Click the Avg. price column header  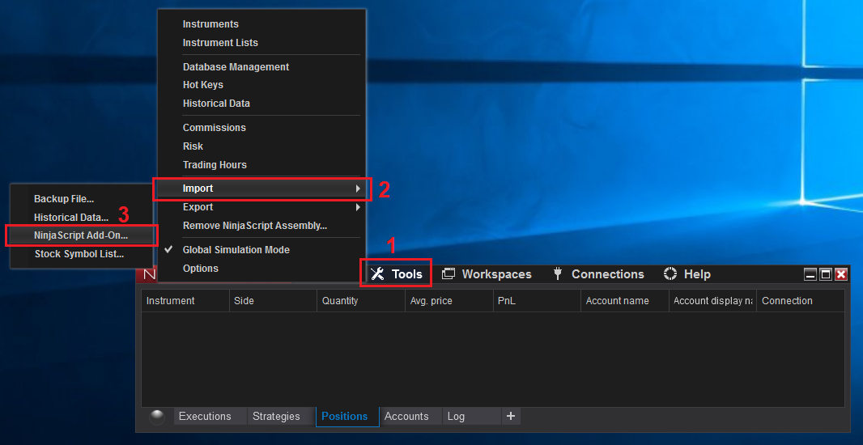click(x=449, y=301)
